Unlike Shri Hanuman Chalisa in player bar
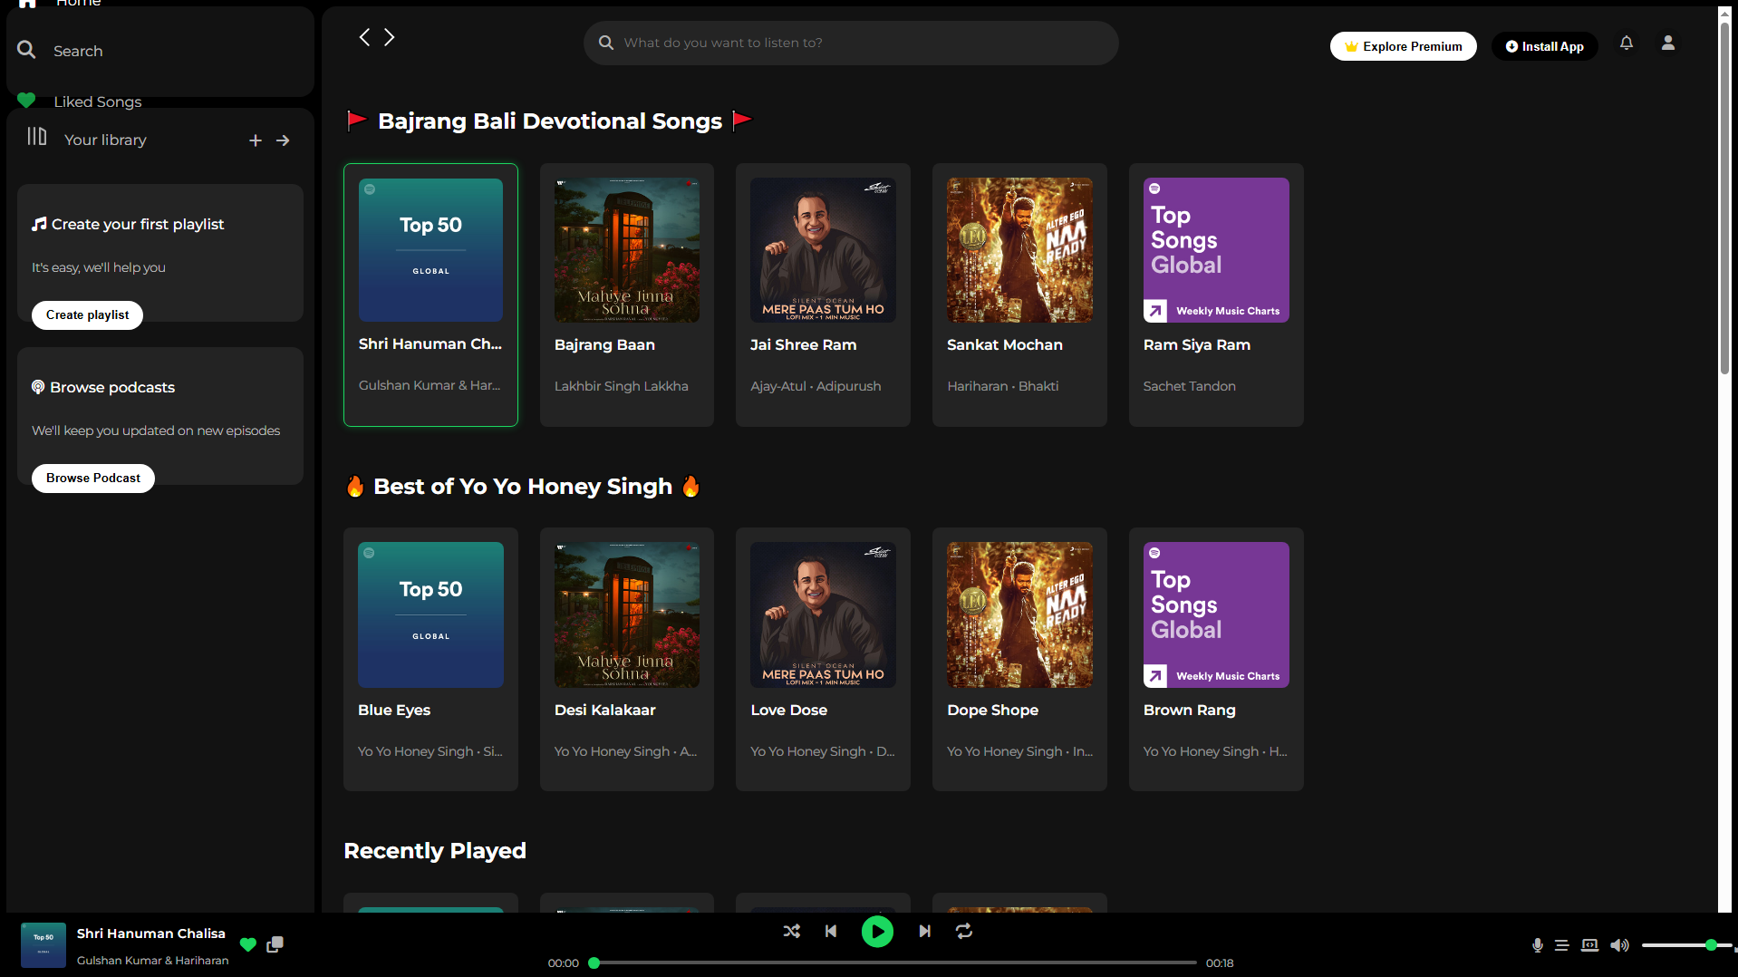This screenshot has height=977, width=1738. click(248, 944)
